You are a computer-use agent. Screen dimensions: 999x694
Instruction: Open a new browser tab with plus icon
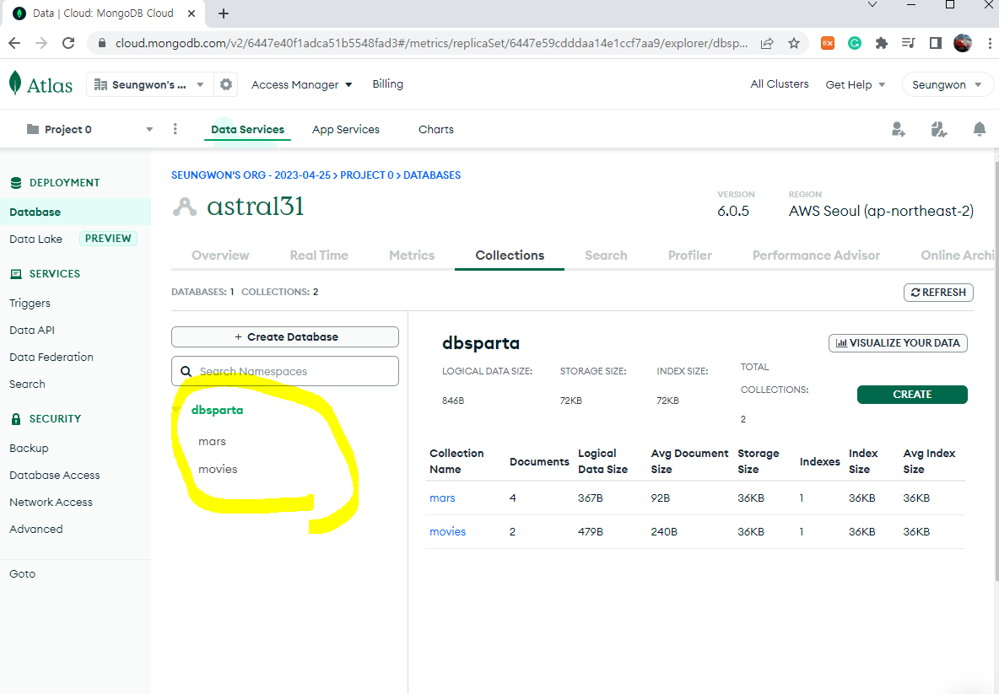click(x=224, y=13)
